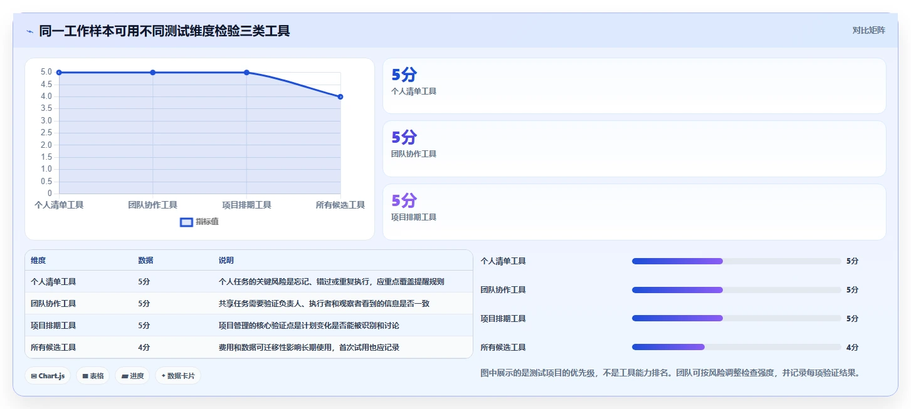Click the 指标值 legend label
Image resolution: width=911 pixels, height=409 pixels.
click(x=207, y=222)
